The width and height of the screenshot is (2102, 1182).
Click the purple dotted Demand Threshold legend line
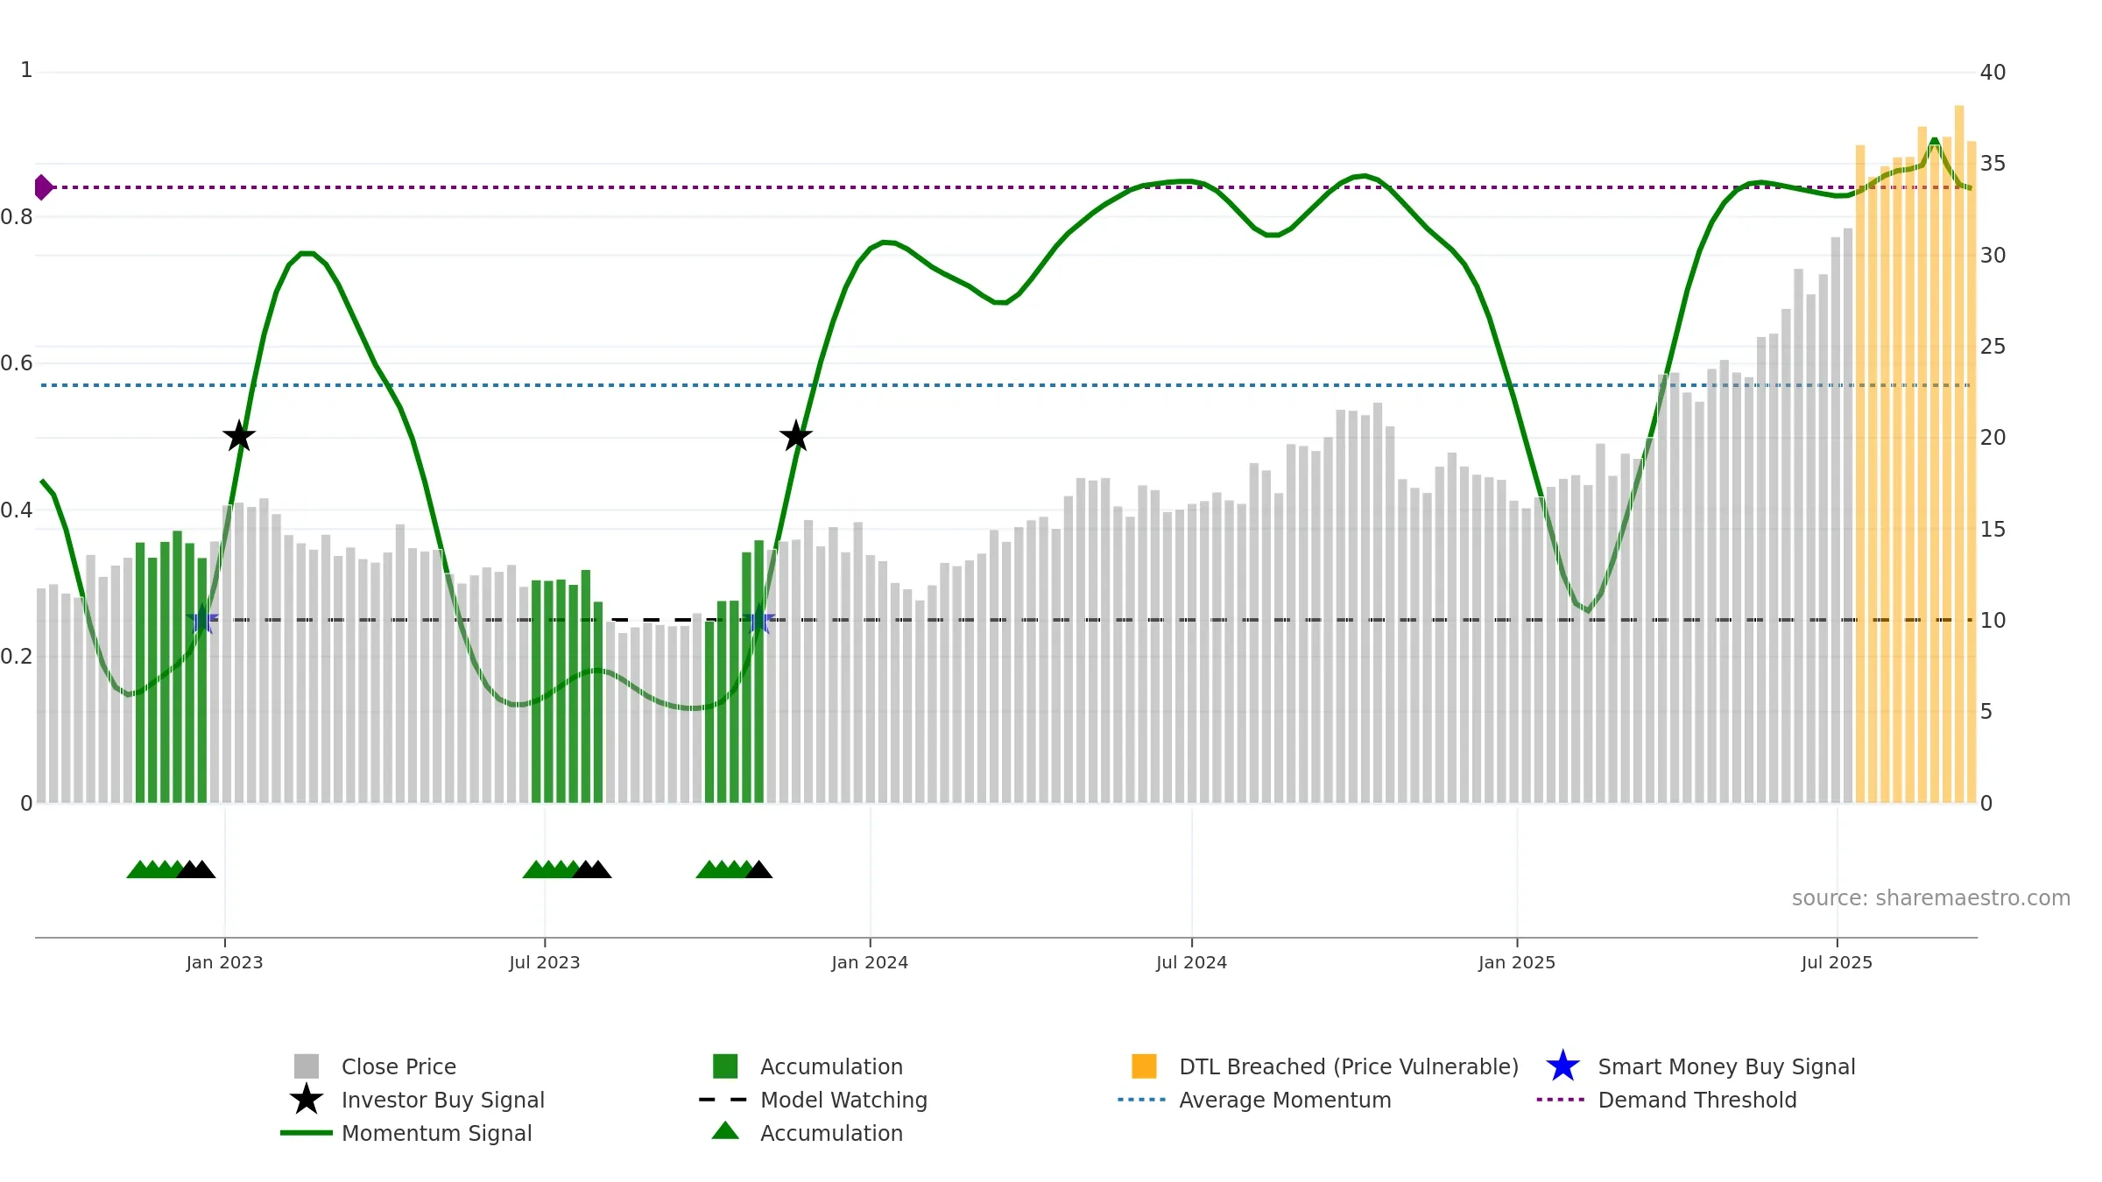pyautogui.click(x=1561, y=1100)
